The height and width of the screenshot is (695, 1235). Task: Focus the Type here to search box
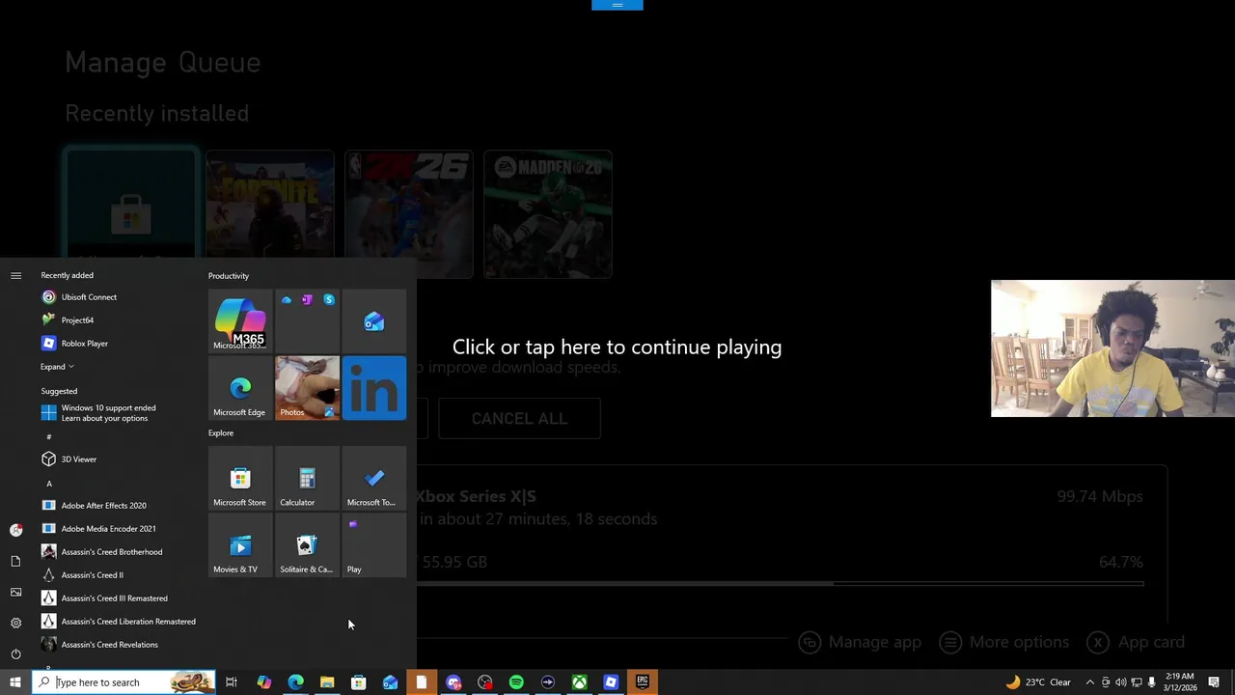(x=123, y=682)
